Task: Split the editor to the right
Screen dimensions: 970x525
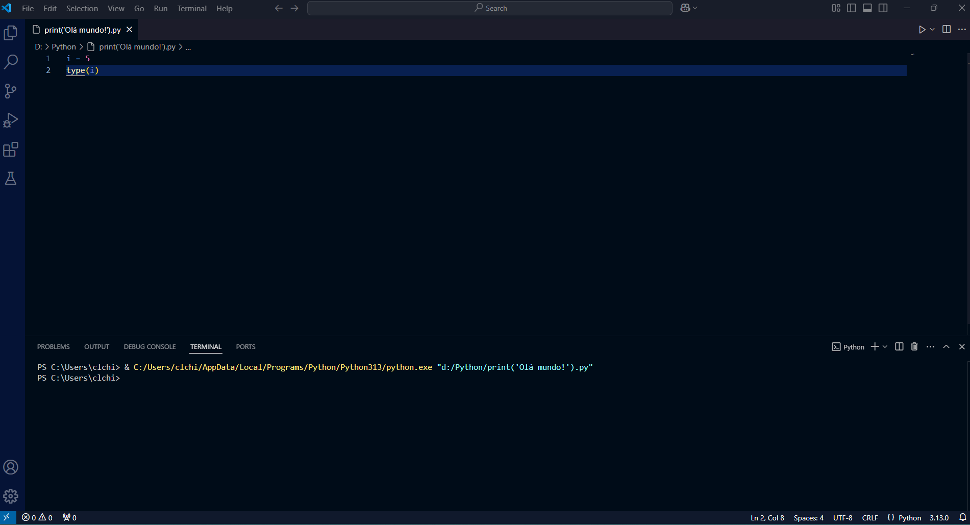Action: (947, 30)
